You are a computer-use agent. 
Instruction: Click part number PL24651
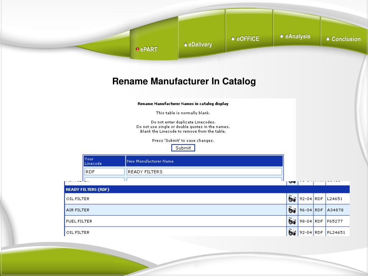coord(336,233)
